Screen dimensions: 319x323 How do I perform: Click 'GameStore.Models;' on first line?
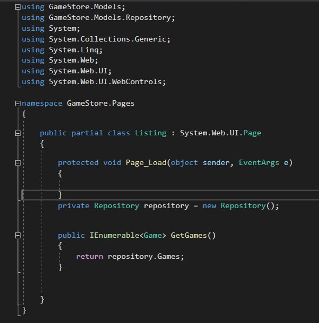pyautogui.click(x=87, y=7)
